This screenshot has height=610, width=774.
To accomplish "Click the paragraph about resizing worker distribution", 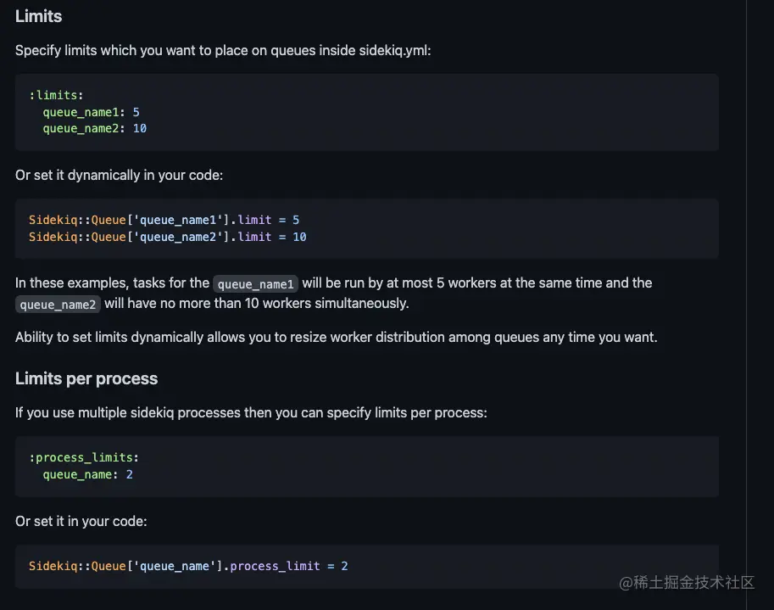I will click(336, 337).
